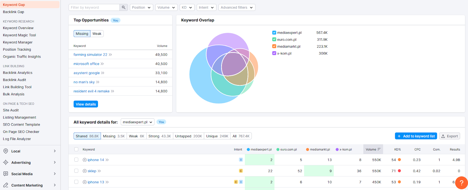Click the Add to keyword list button
Image resolution: width=468 pixels, height=190 pixels.
[x=416, y=136]
